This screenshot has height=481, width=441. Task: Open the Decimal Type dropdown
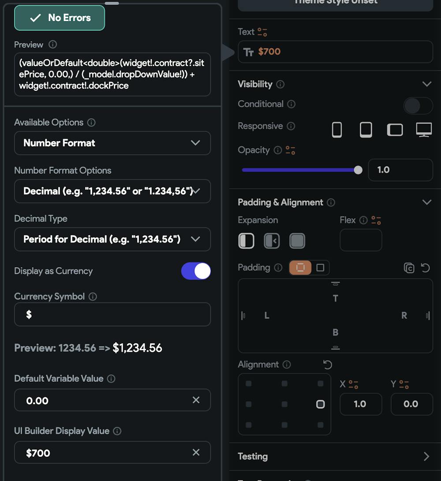tap(112, 239)
